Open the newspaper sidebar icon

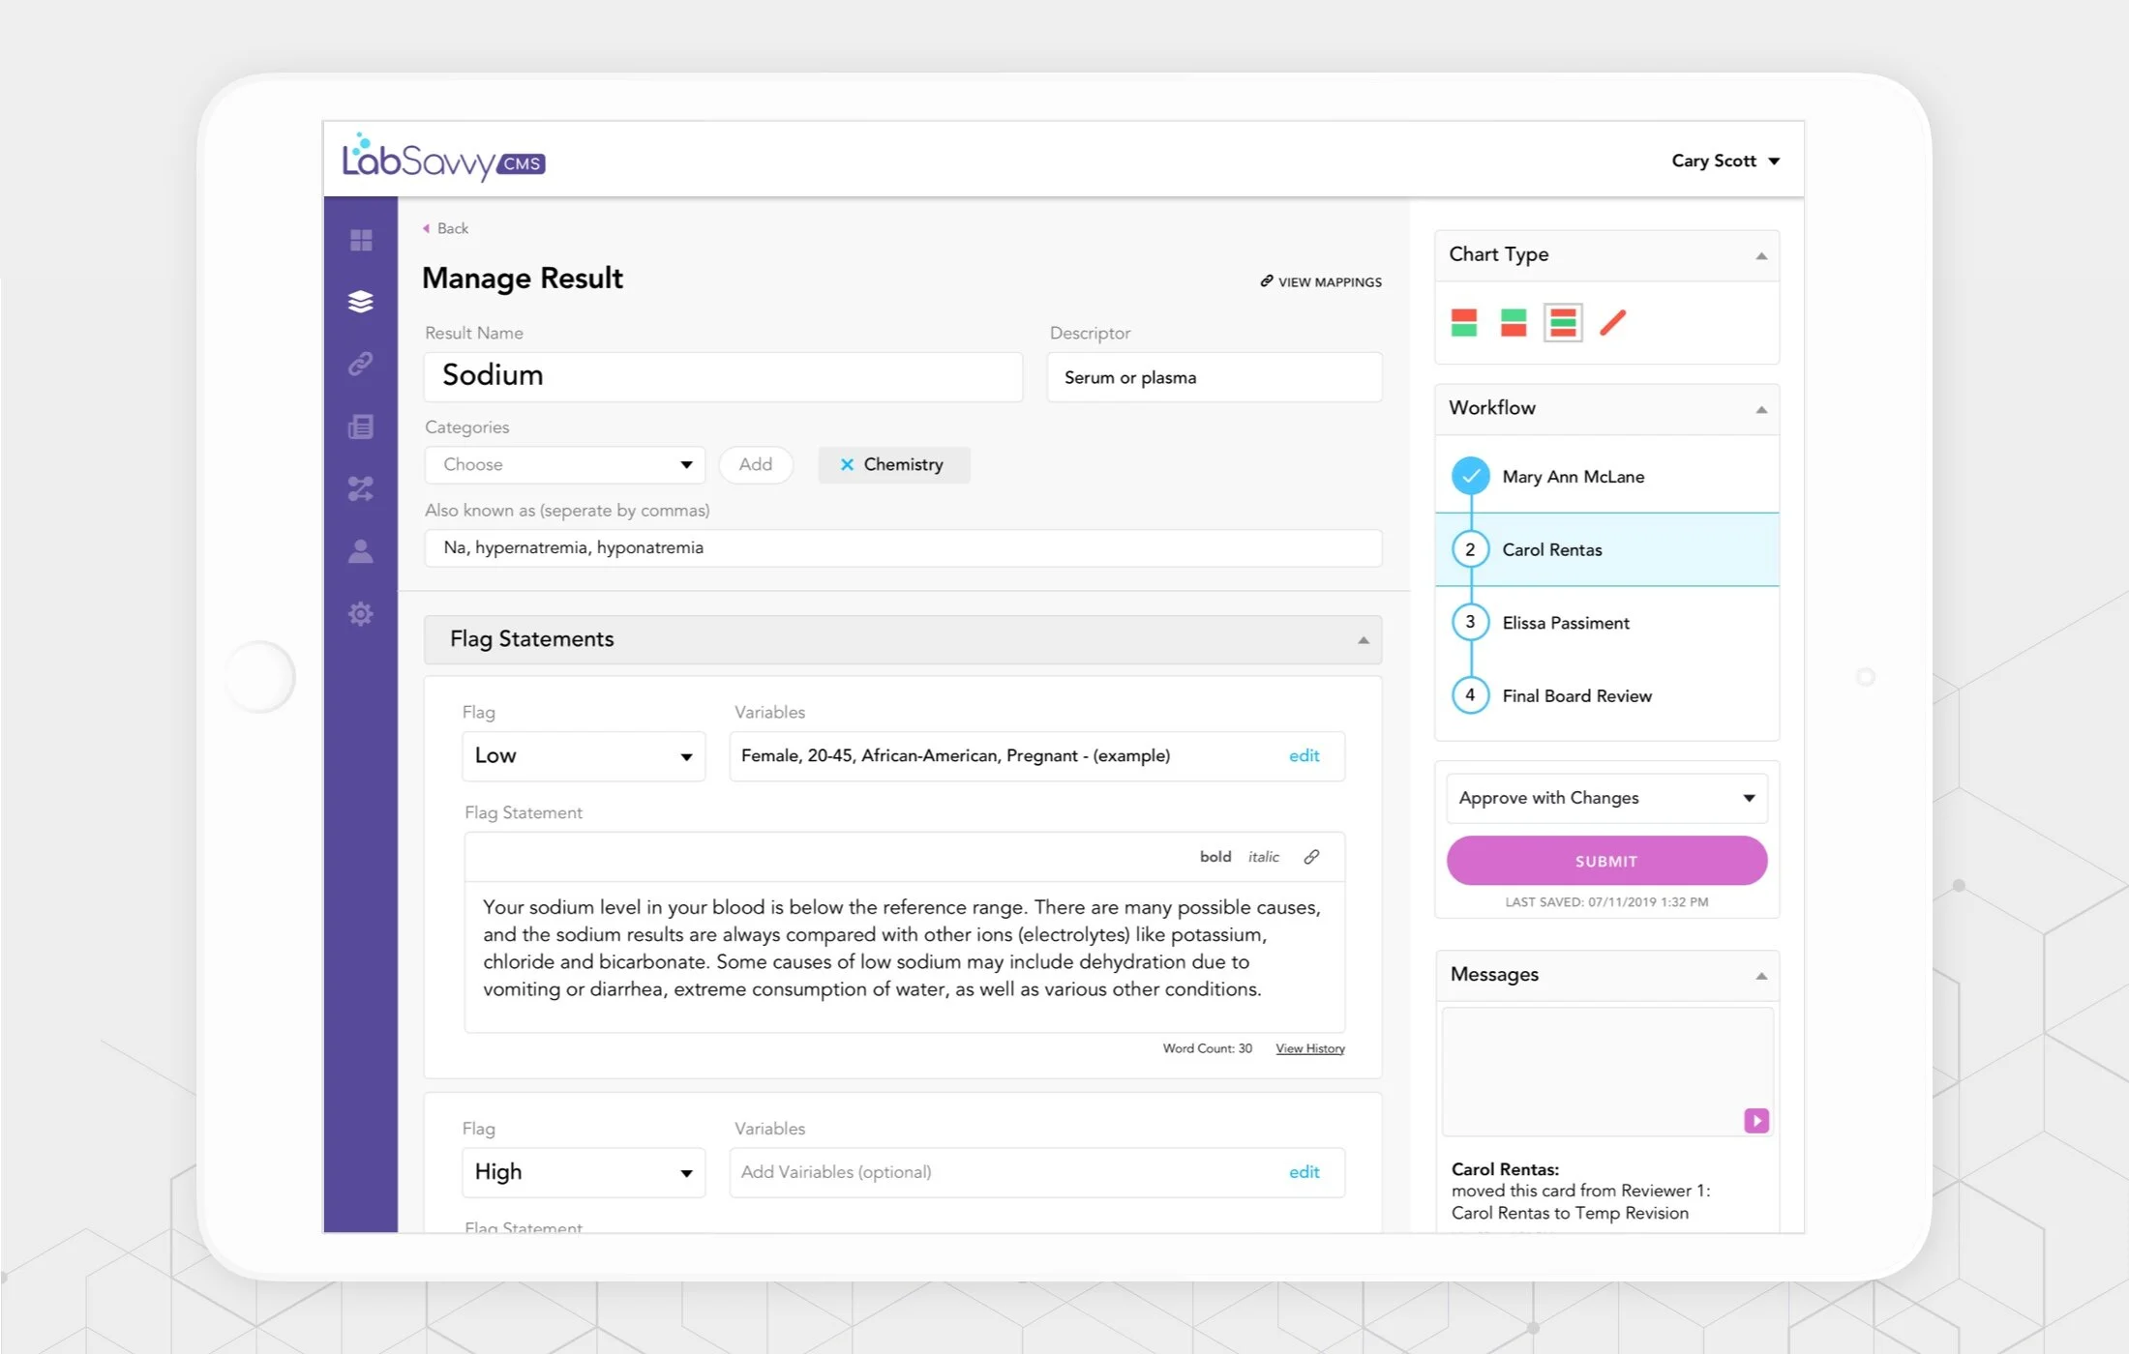point(361,427)
